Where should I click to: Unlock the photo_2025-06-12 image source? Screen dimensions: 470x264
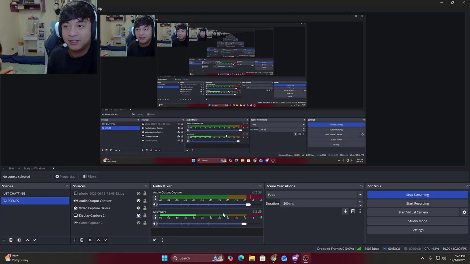click(x=145, y=194)
